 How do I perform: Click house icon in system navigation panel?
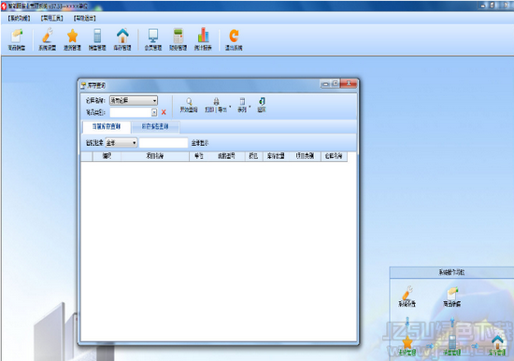click(x=497, y=342)
